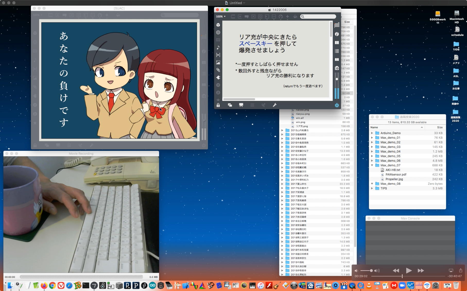Viewport: 467px width, 291px height.
Task: Click the Snapshots camera icon
Action: click(337, 68)
